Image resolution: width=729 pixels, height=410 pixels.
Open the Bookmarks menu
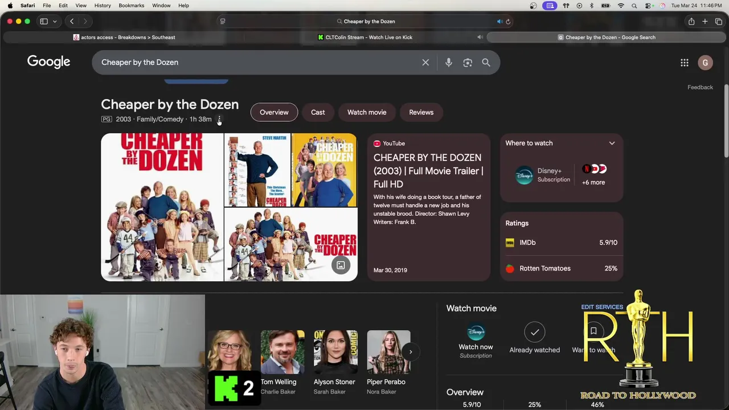pos(132,5)
